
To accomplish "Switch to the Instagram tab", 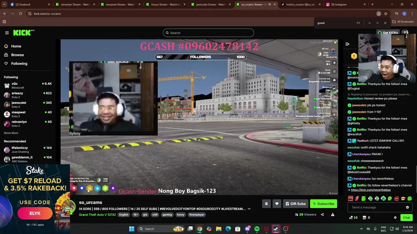I will (345, 5).
